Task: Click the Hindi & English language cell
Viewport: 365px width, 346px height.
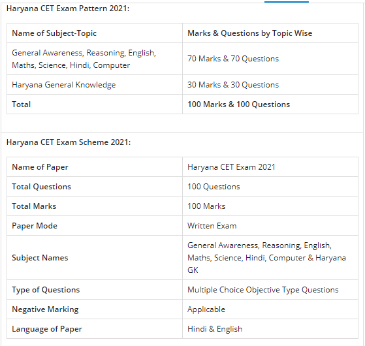Action: (270, 329)
